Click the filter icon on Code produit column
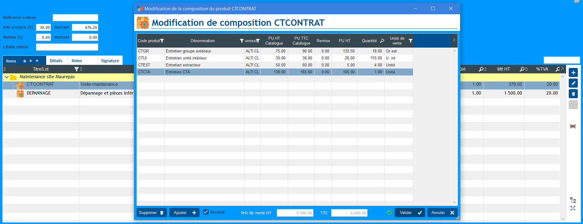Image resolution: width=583 pixels, height=224 pixels. 162,41
